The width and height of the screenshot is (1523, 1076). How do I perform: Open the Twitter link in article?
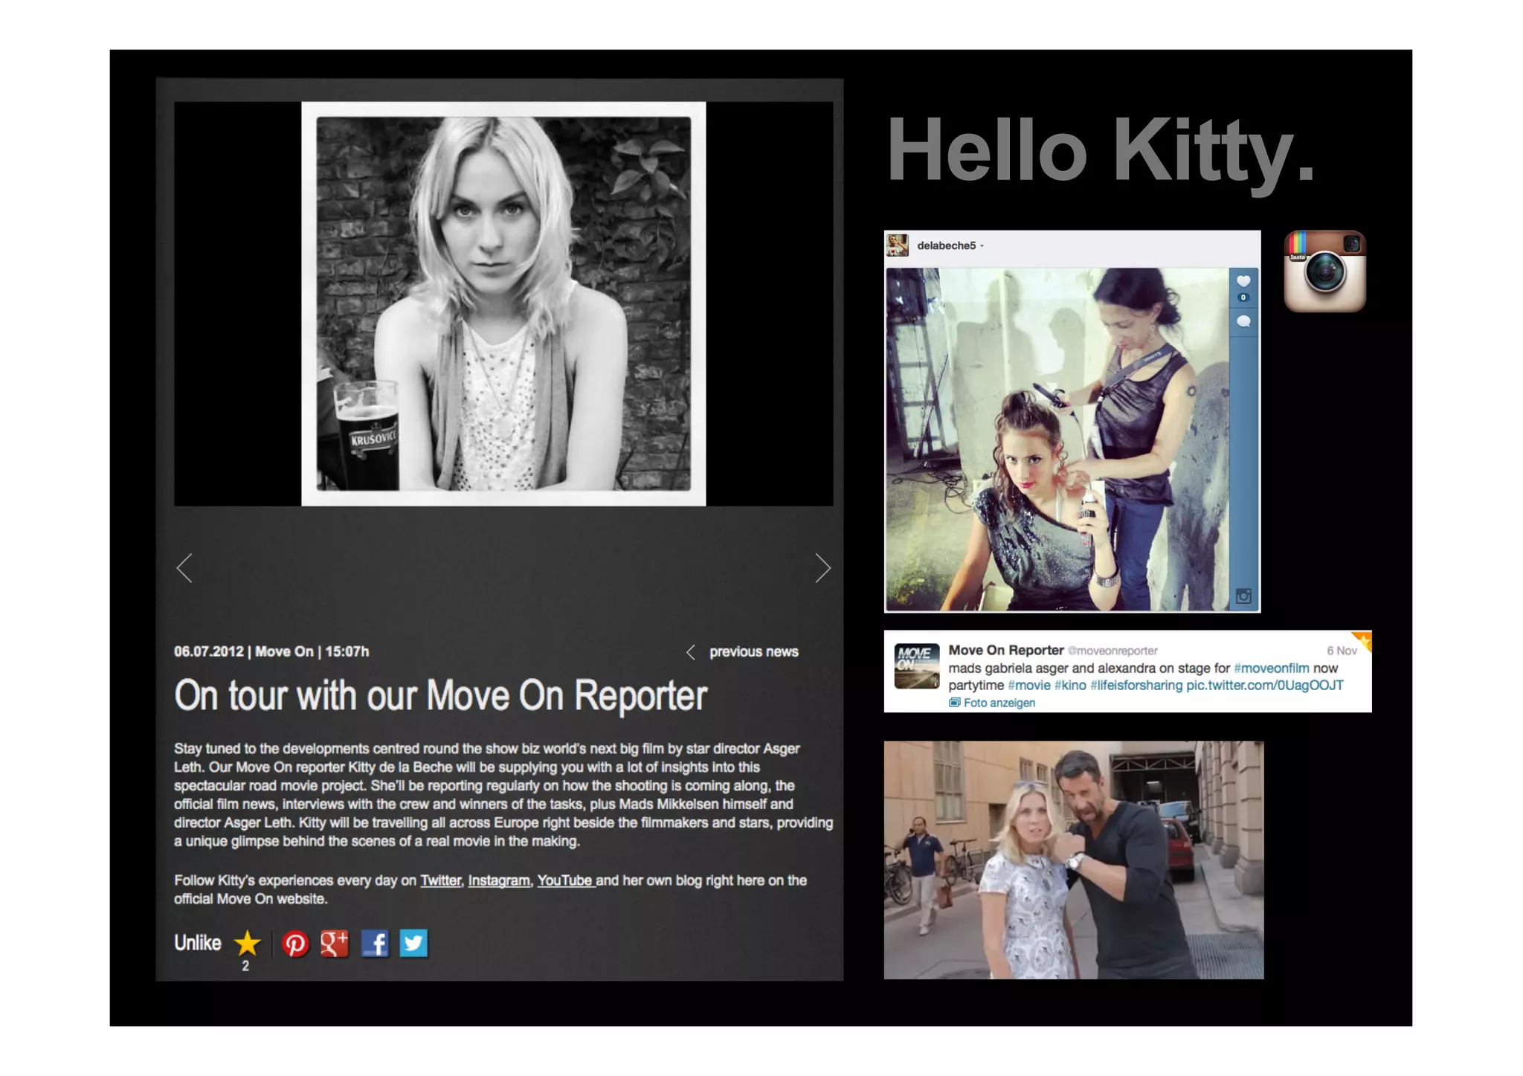coord(440,880)
